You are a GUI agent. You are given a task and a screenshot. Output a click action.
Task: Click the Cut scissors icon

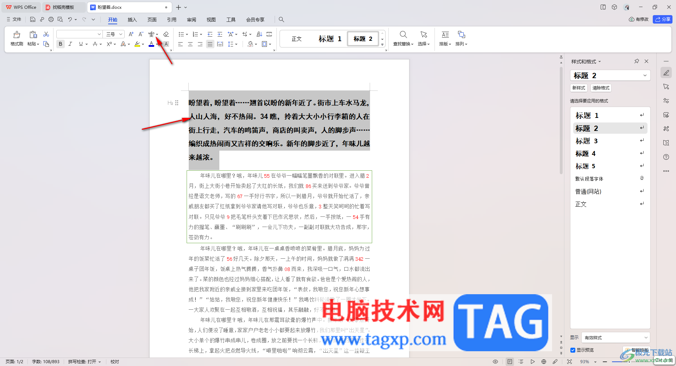point(46,34)
